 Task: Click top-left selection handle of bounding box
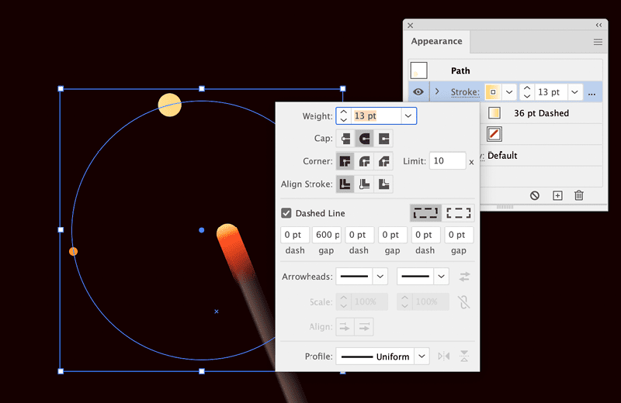point(61,88)
